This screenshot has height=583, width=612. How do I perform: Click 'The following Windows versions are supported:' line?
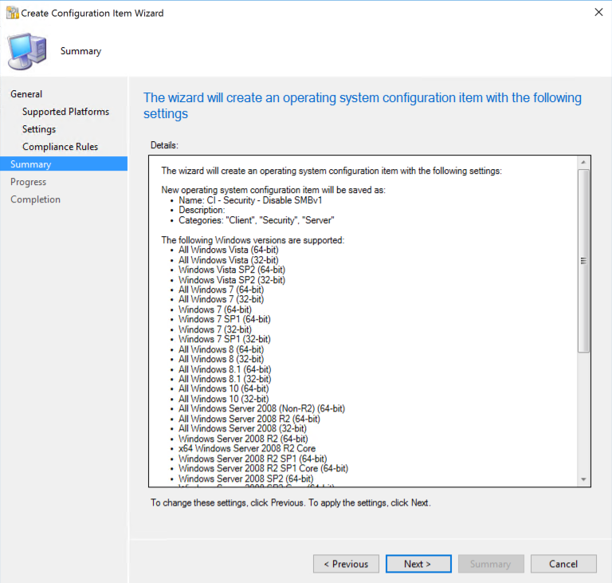[x=253, y=240]
